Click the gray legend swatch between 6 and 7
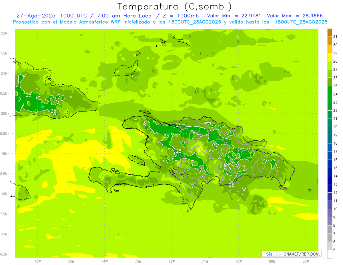Image resolution: width=343 pixels, height=265 pixels. [330, 238]
